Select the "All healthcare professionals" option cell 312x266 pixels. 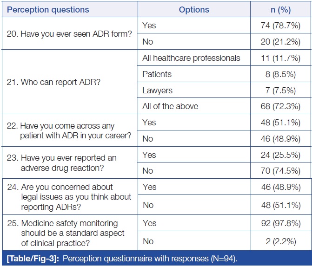coord(191,58)
